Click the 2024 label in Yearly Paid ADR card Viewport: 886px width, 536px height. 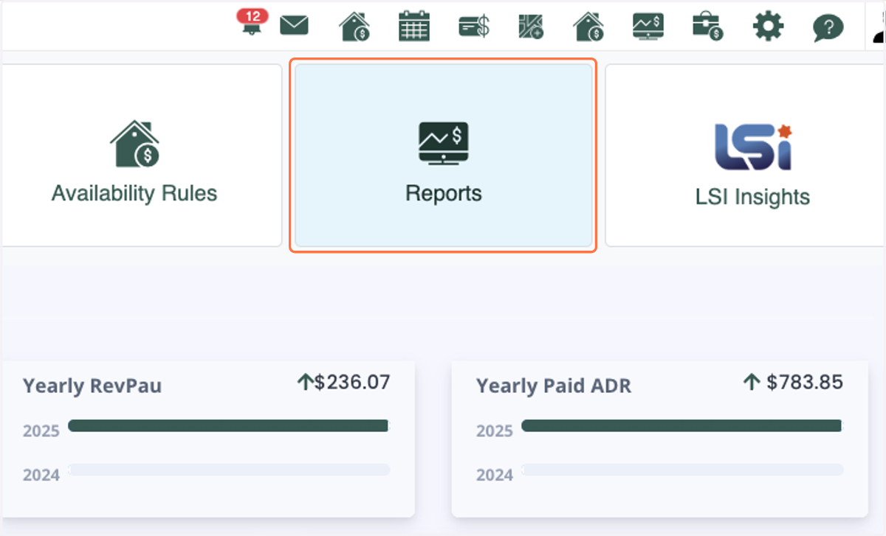pos(495,476)
